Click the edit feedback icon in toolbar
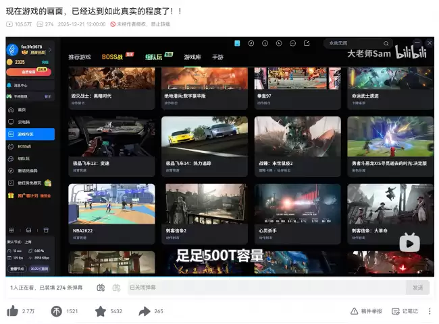 tap(307, 43)
